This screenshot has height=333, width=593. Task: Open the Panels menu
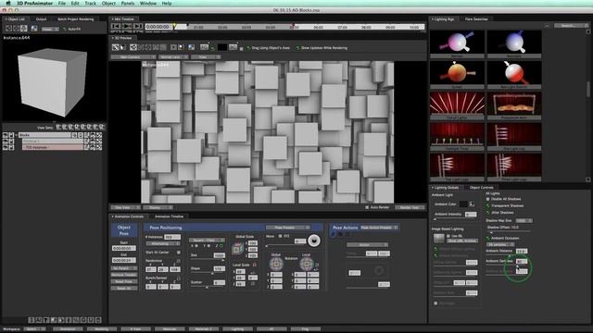point(128,3)
